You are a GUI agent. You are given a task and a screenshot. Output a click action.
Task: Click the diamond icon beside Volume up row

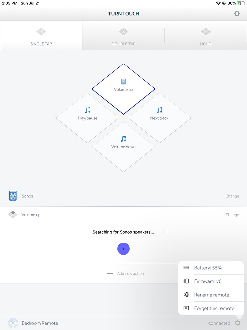pos(13,214)
